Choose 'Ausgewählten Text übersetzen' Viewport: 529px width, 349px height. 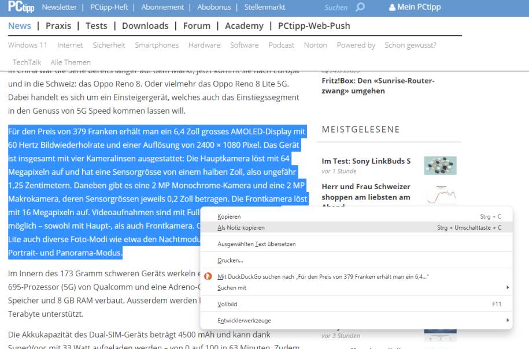[356, 244]
